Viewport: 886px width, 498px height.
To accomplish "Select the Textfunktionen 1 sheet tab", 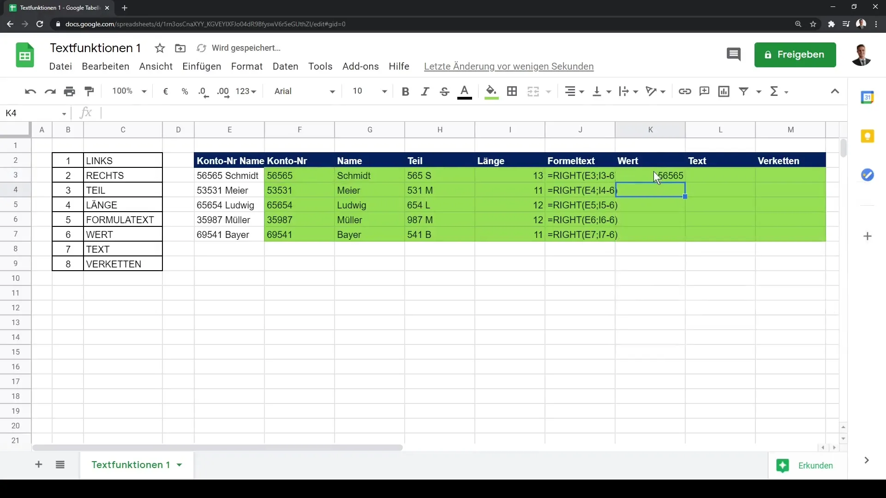I will [x=137, y=465].
